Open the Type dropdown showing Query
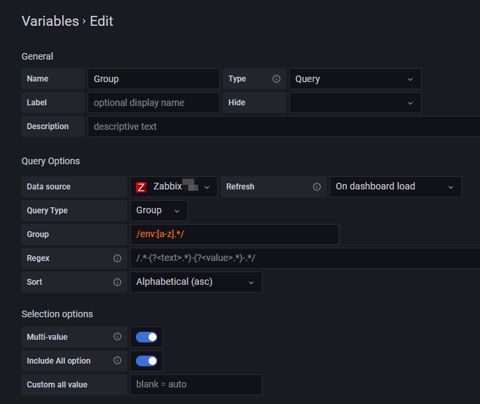This screenshot has width=480, height=404. tap(355, 79)
